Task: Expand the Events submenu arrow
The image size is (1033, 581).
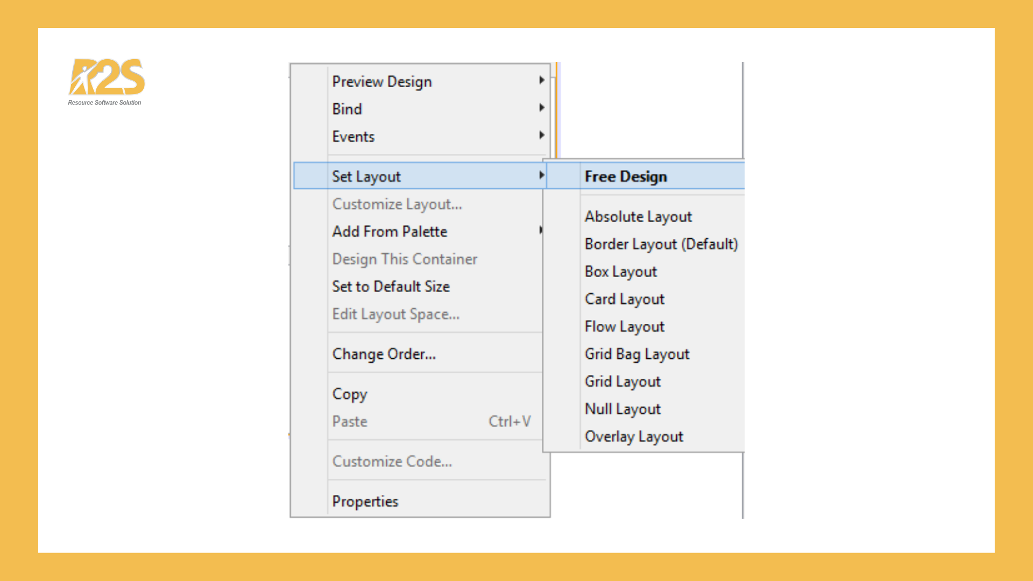Action: pos(541,136)
